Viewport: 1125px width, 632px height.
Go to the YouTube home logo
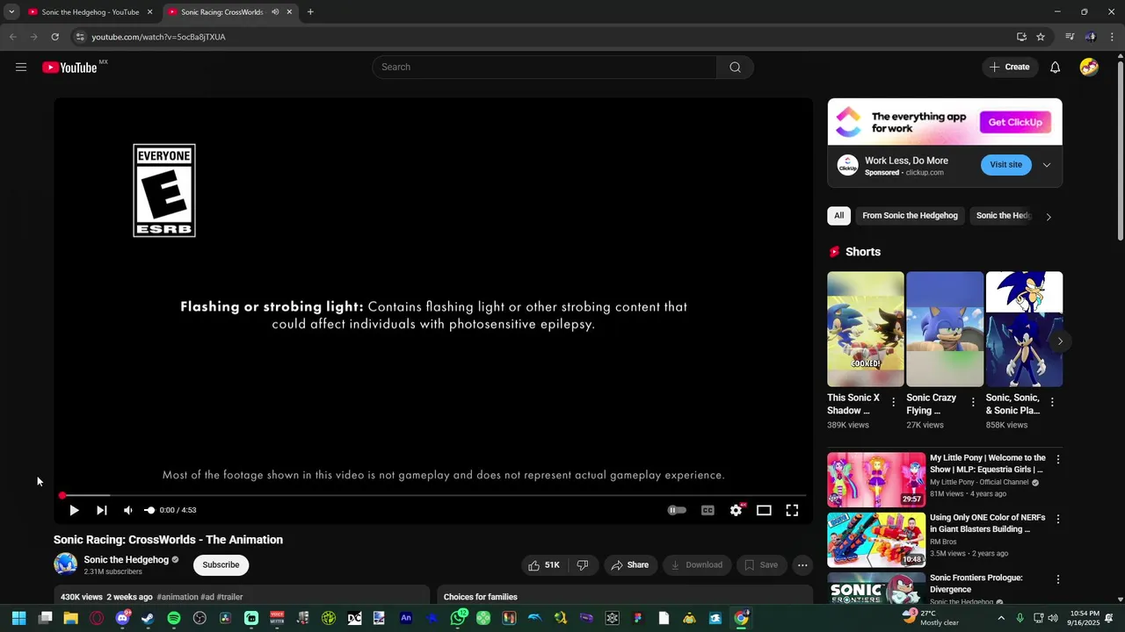point(69,68)
